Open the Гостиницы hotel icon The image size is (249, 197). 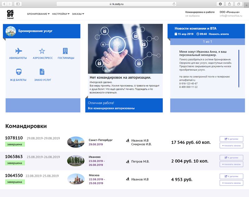pyautogui.click(x=65, y=51)
